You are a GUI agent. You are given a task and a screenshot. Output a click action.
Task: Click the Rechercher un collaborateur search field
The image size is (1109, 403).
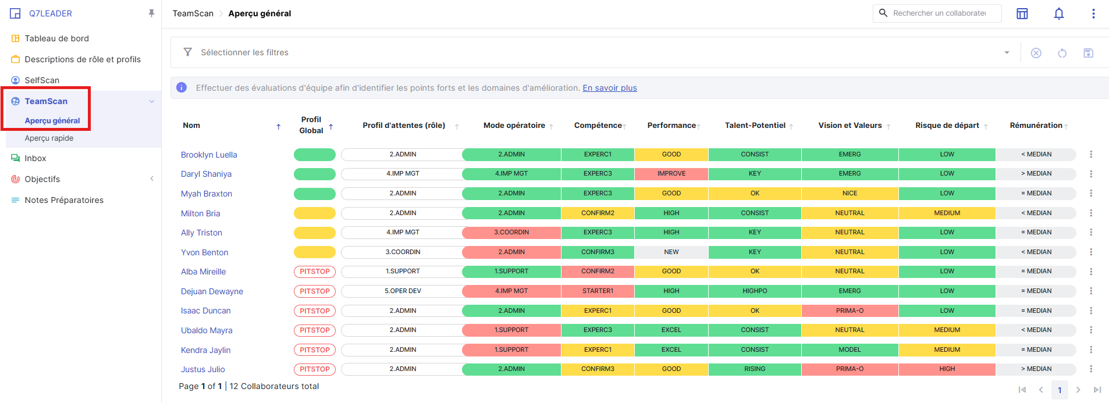pyautogui.click(x=939, y=13)
